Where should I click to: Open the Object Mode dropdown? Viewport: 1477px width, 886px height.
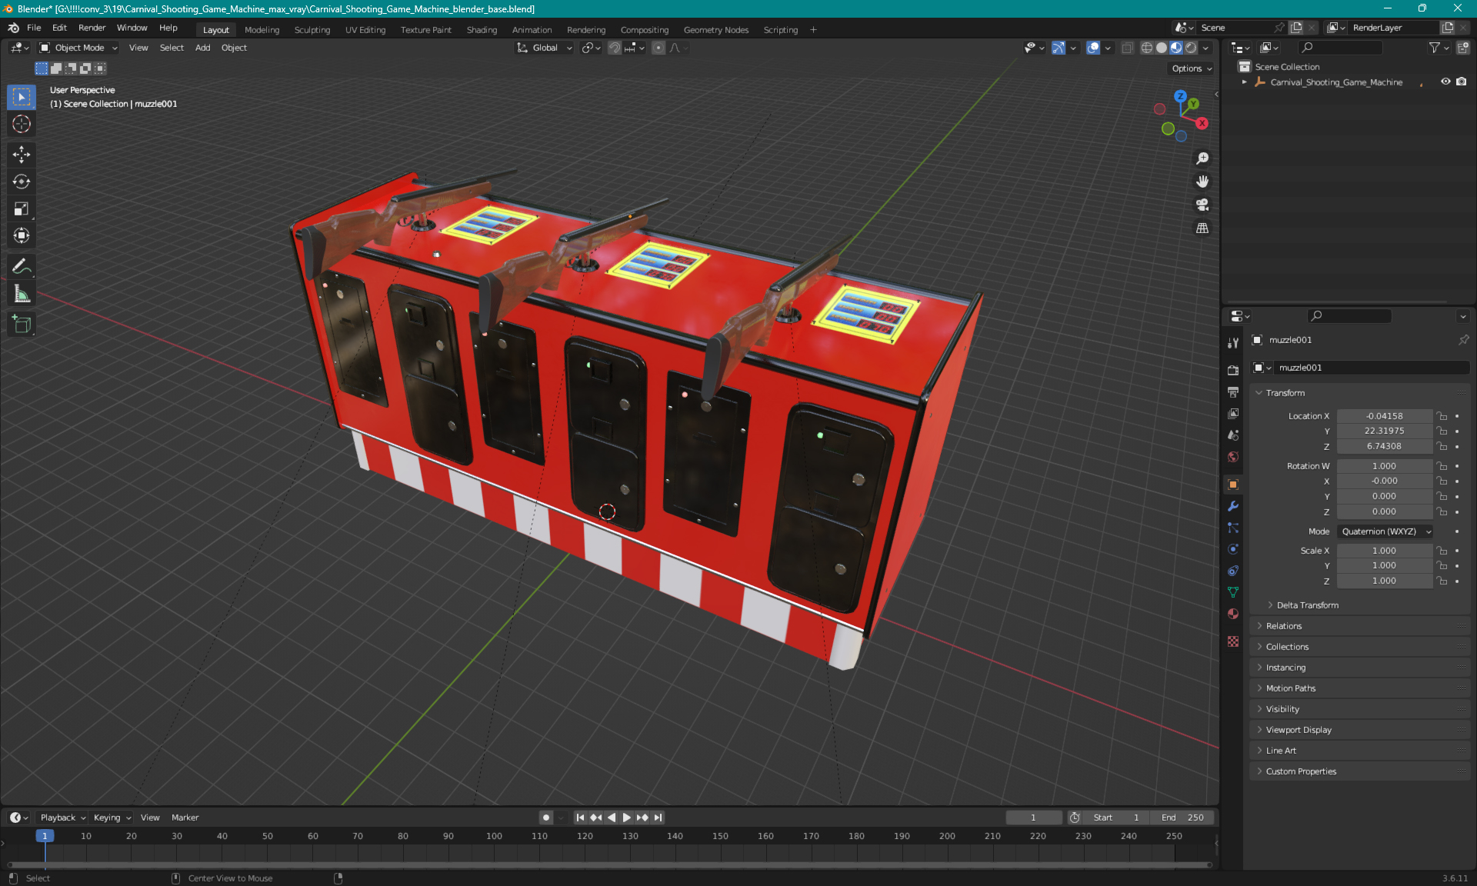78,48
